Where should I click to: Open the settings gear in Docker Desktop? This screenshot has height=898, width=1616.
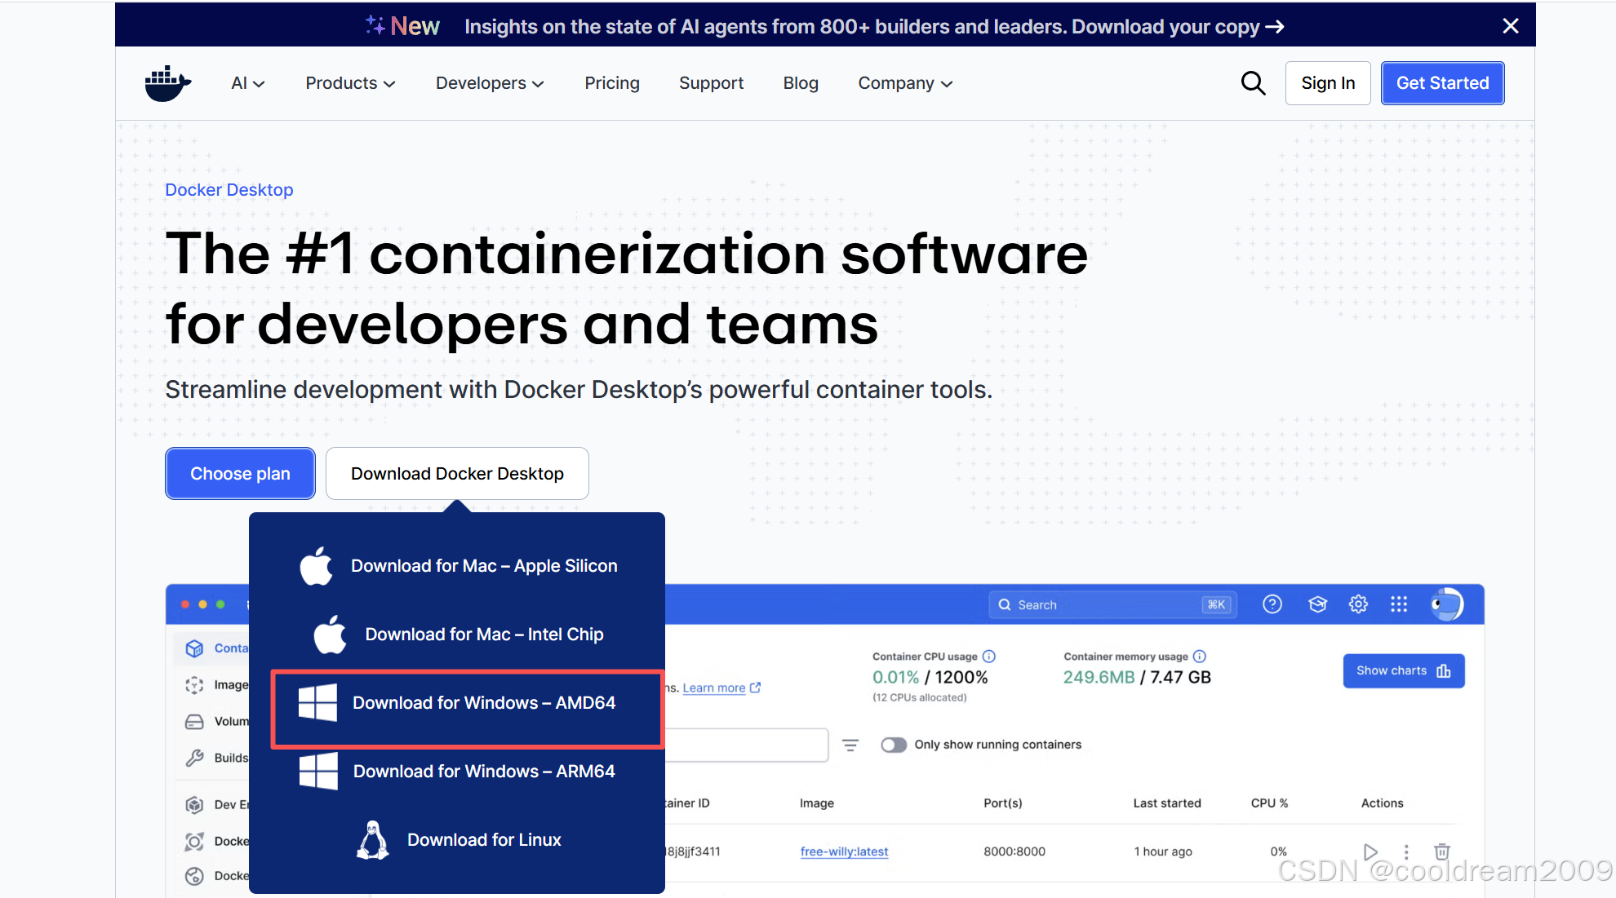(1358, 604)
